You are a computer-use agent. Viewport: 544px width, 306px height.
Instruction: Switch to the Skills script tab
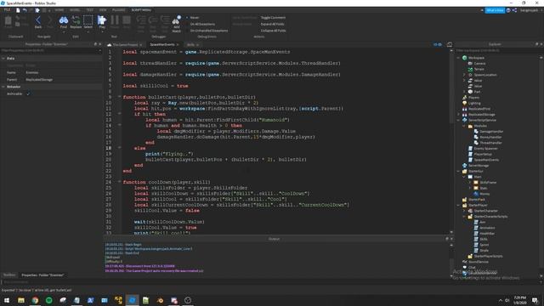click(x=190, y=45)
